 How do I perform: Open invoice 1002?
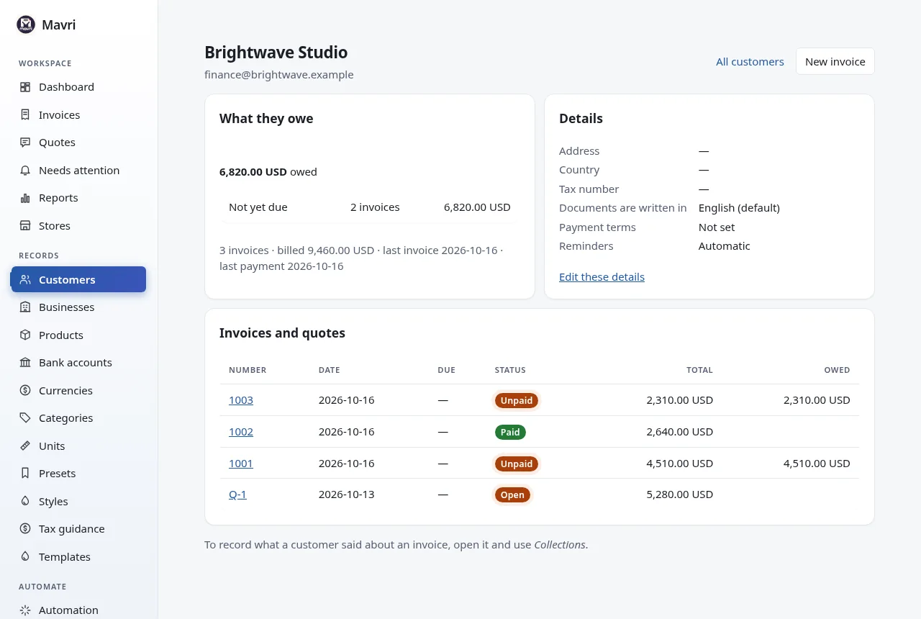pos(241,432)
